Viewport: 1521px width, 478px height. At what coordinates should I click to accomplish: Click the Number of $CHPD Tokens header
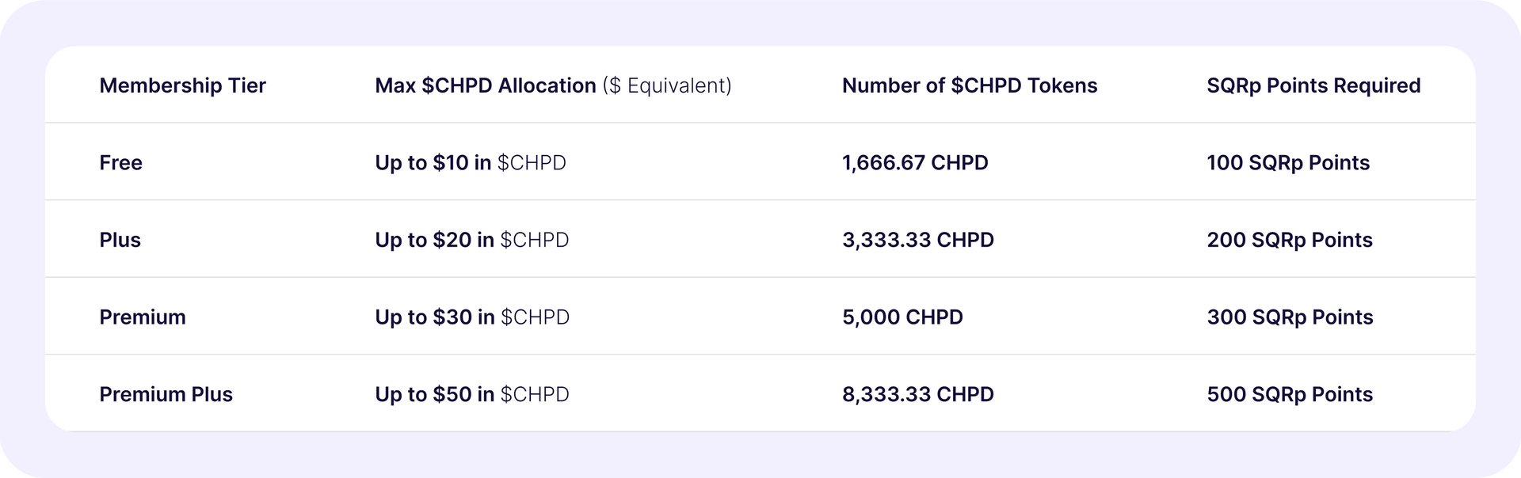pyautogui.click(x=970, y=85)
